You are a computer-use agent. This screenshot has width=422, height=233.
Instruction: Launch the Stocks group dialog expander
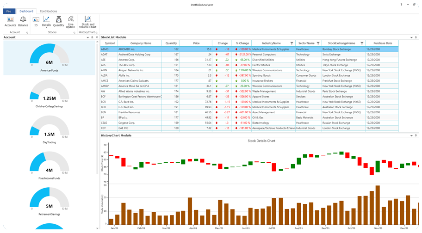coord(74,33)
